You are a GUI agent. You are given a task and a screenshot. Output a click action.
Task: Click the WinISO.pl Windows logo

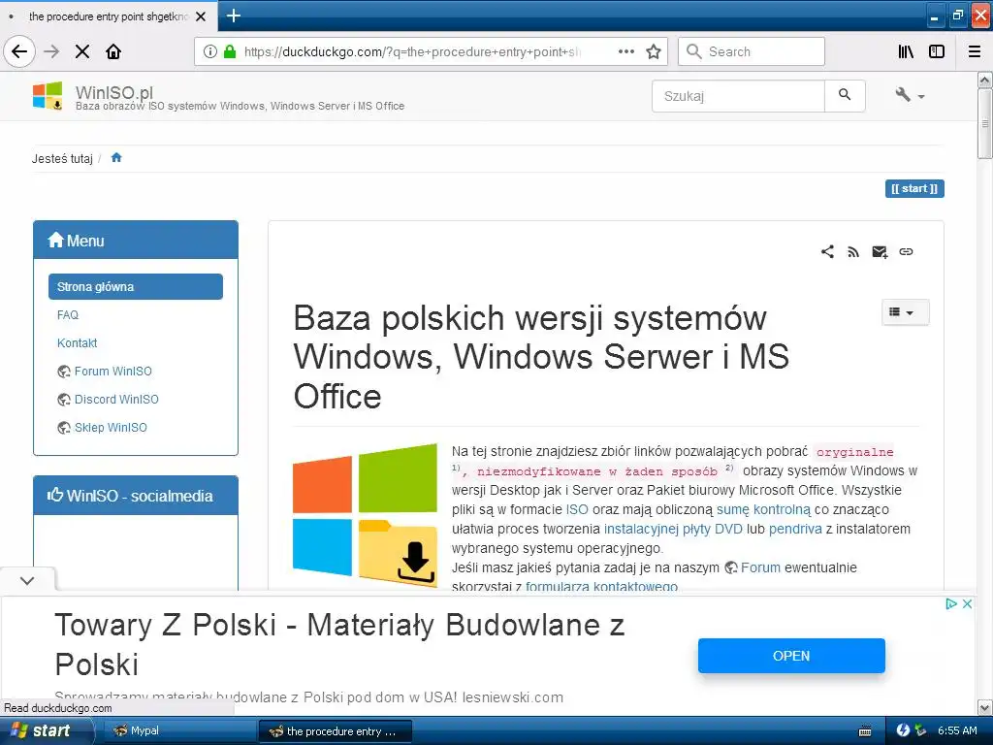[48, 96]
